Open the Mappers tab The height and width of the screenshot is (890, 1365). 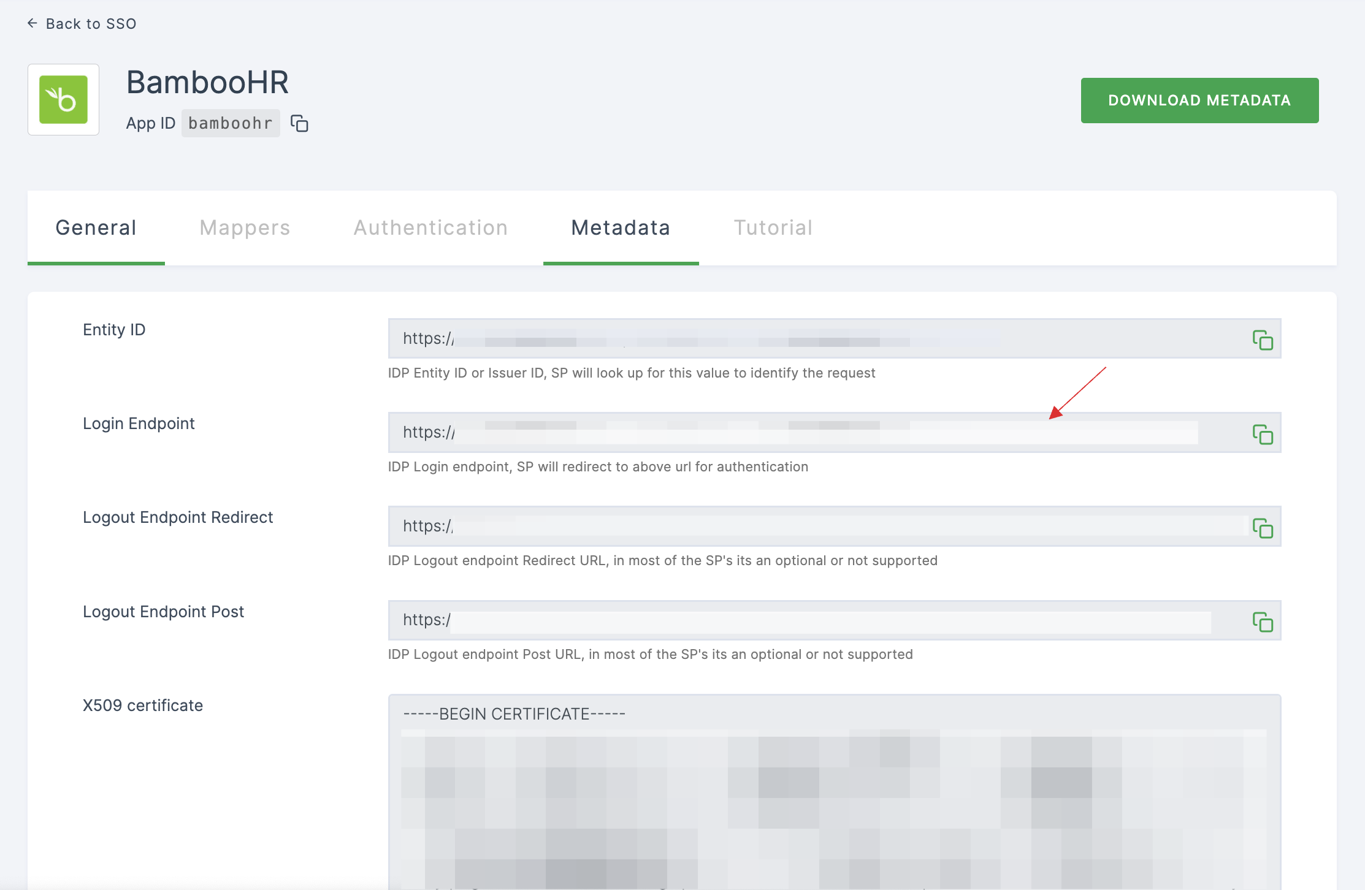point(245,228)
